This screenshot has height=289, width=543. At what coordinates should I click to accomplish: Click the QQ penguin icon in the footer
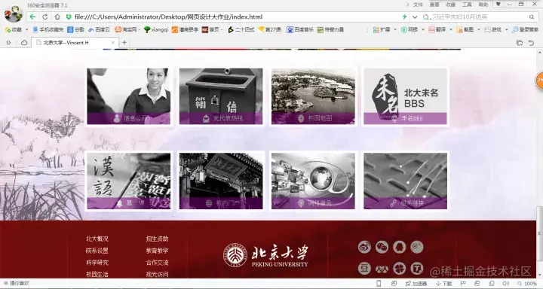click(399, 247)
